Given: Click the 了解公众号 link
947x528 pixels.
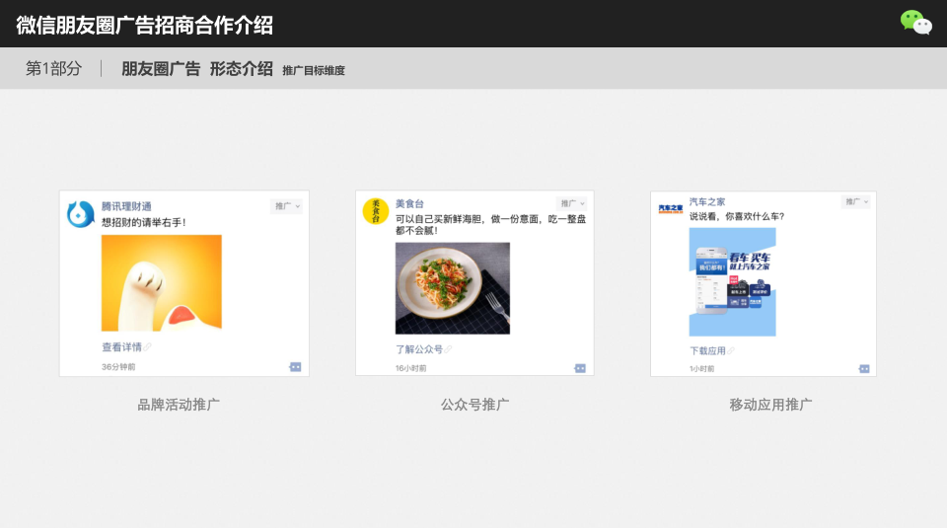Looking at the screenshot, I should [x=419, y=349].
